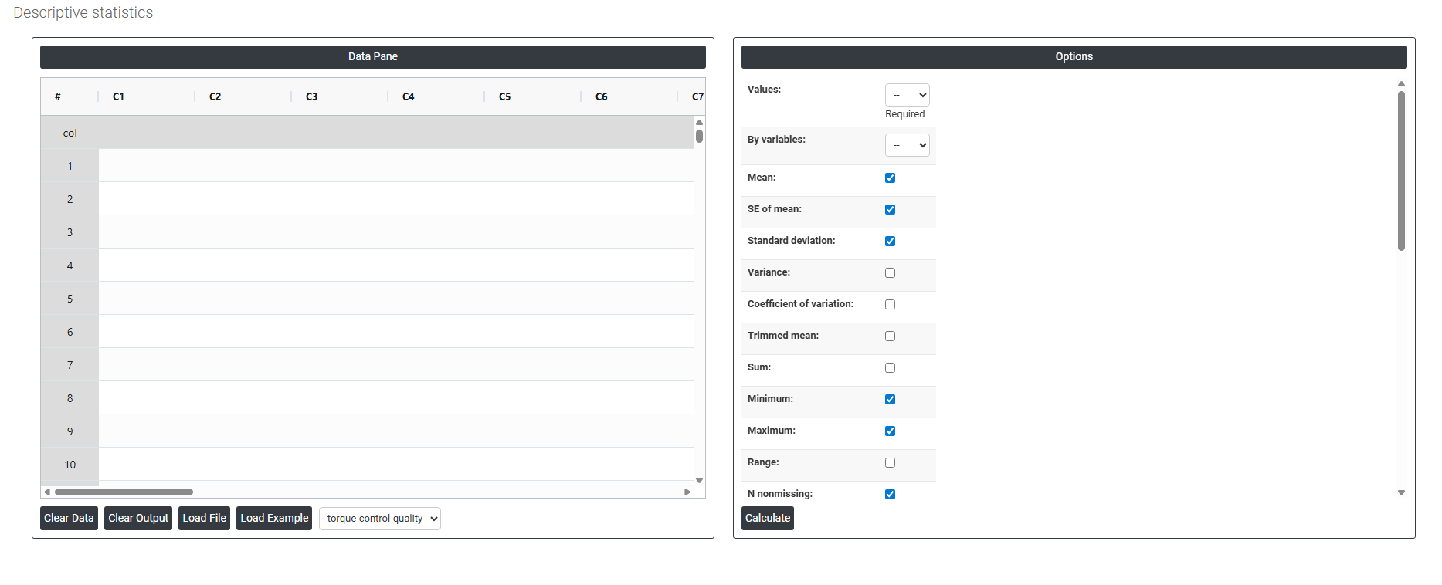The height and width of the screenshot is (585, 1442).
Task: Click the Clear Data button
Action: (69, 518)
